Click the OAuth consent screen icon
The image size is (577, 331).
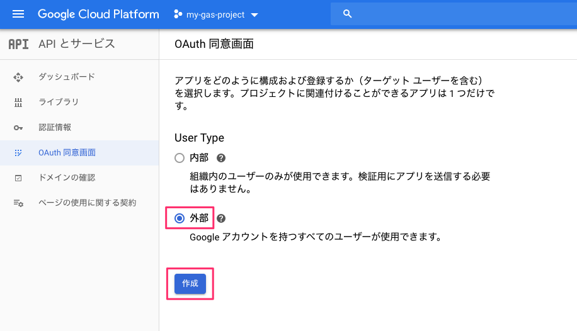pos(18,152)
